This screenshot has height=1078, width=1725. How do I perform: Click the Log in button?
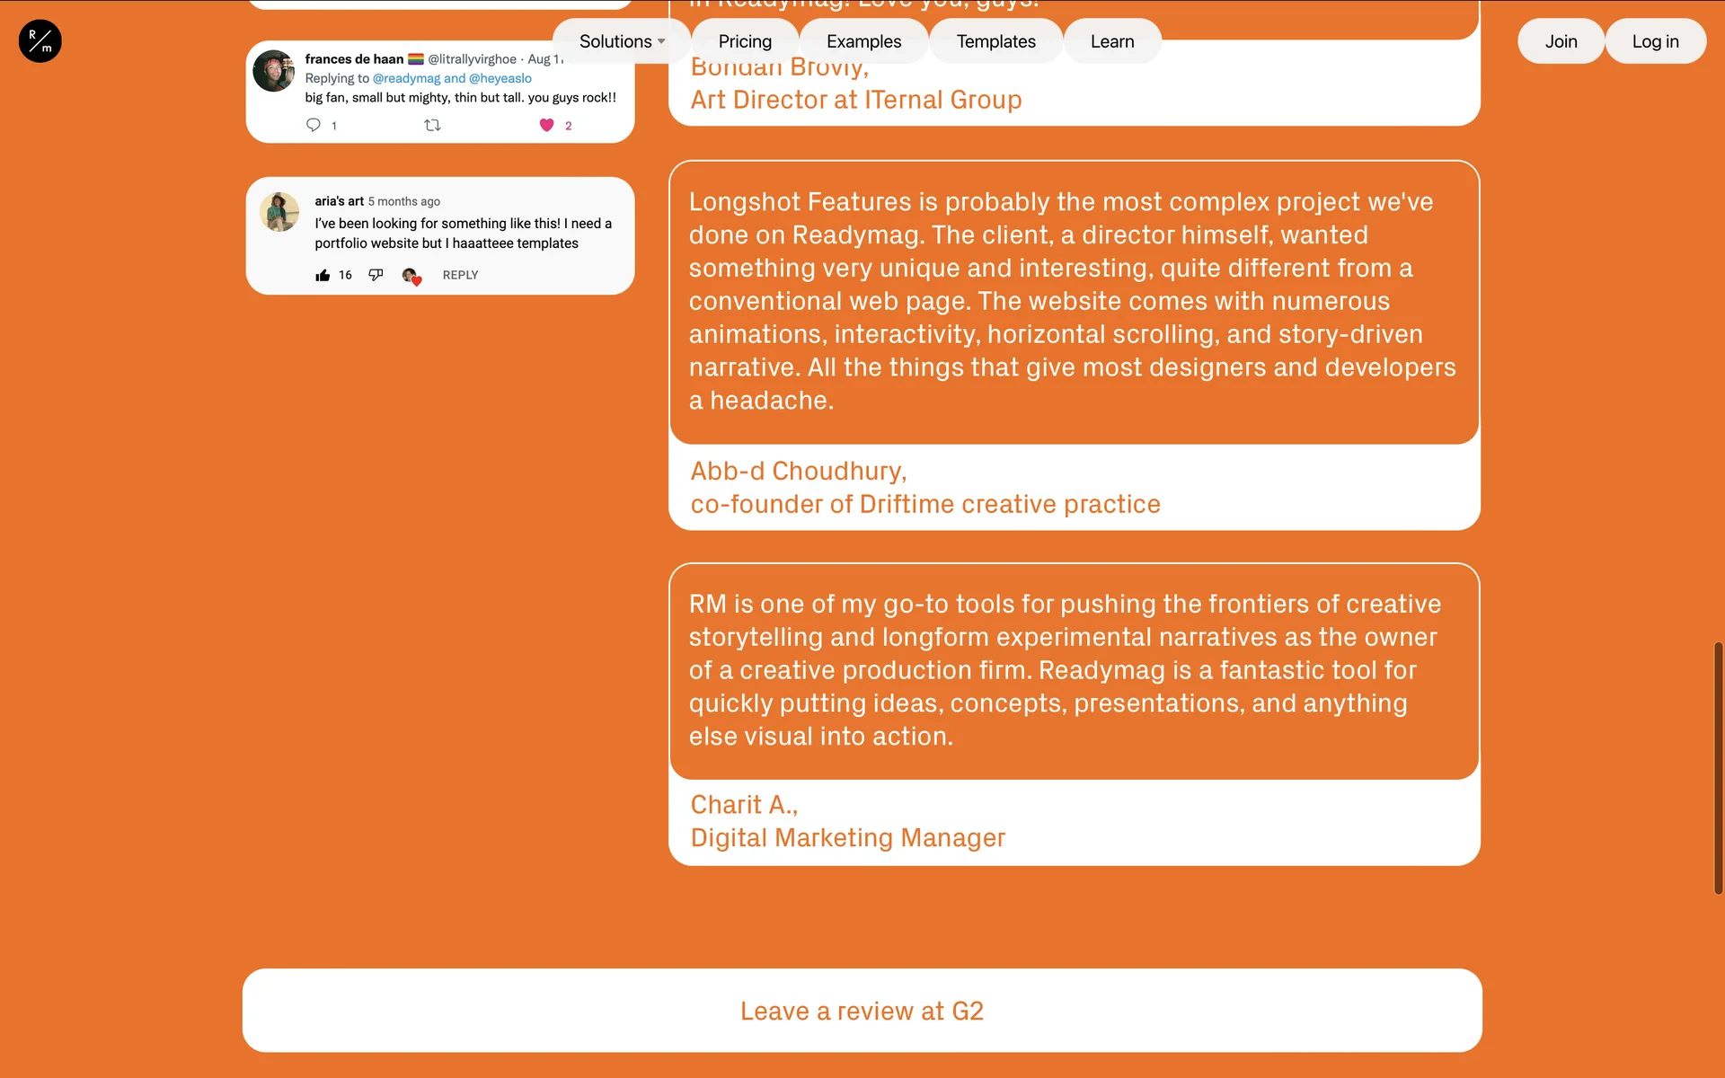1655,41
